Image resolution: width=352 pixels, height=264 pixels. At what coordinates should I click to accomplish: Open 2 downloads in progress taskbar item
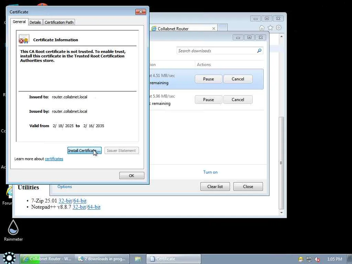(x=102, y=259)
